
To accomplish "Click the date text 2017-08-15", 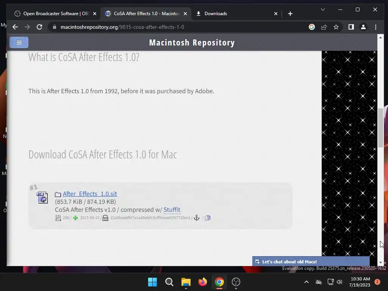I will pyautogui.click(x=89, y=218).
